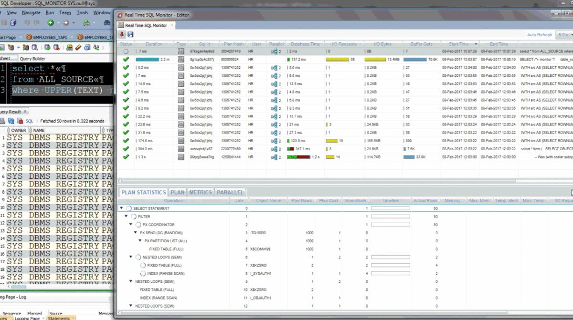The image size is (573, 320).
Task: Open type report icon for the 2.2 m row
Action: tap(181, 60)
